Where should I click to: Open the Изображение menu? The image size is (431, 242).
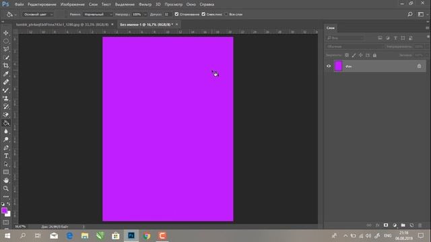tap(73, 5)
